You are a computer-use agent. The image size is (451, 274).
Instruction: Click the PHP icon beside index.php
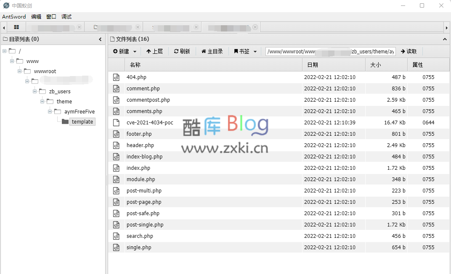tap(117, 168)
